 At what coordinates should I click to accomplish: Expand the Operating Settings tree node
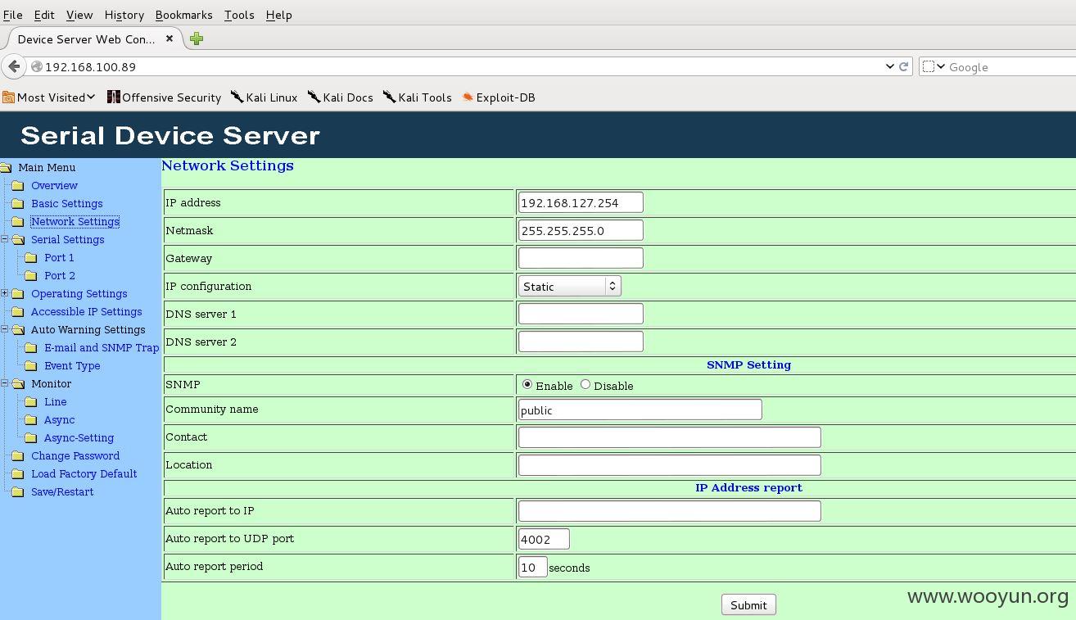coord(4,293)
